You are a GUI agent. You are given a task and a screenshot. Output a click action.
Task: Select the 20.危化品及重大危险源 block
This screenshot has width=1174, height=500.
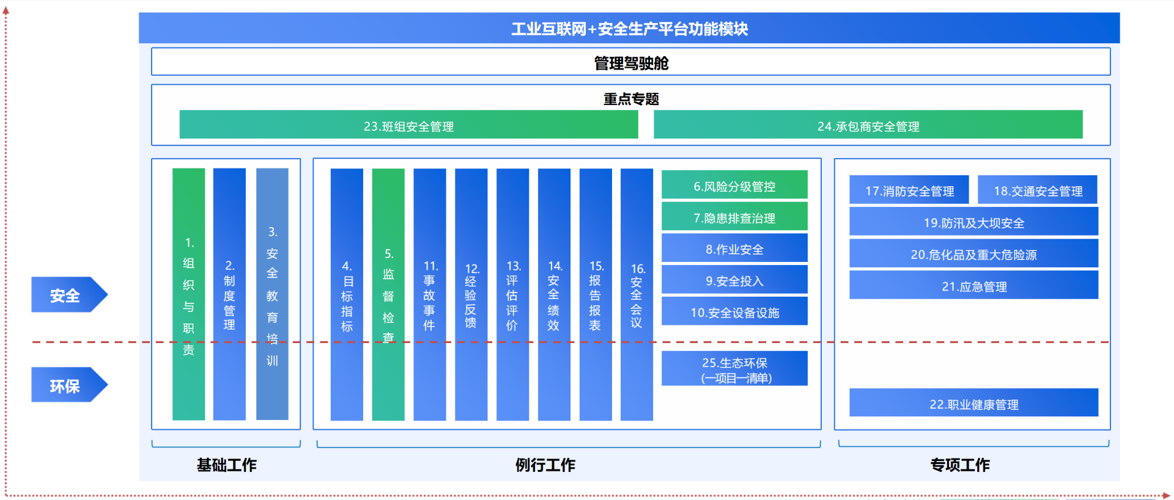coord(973,253)
